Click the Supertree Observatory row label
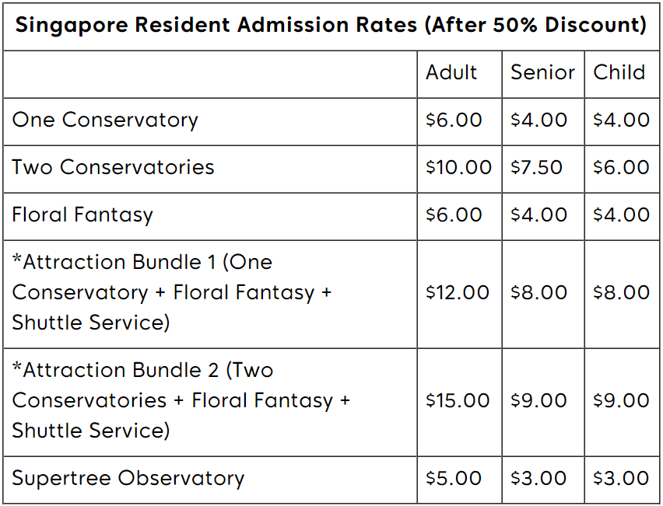Screen dimensions: 663x506 [128, 479]
